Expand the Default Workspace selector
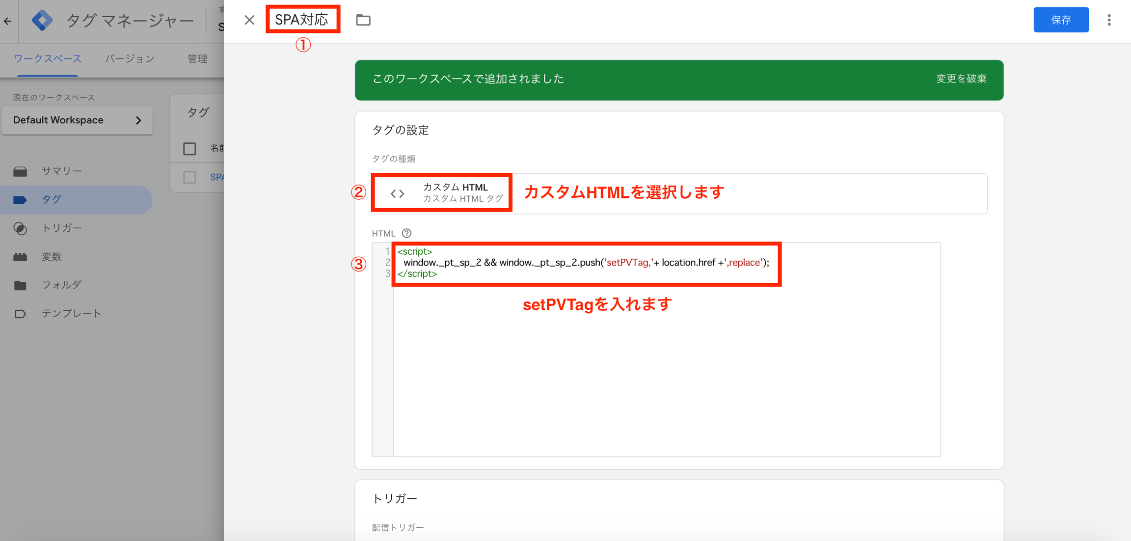The height and width of the screenshot is (541, 1131). 77,120
